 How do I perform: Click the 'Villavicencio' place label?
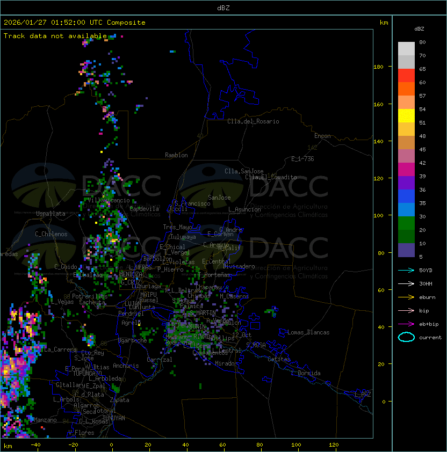coord(109,200)
